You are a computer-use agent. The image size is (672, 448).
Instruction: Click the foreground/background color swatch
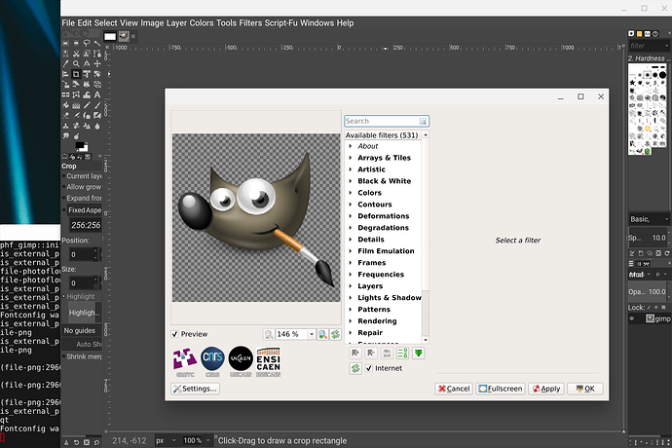82,146
